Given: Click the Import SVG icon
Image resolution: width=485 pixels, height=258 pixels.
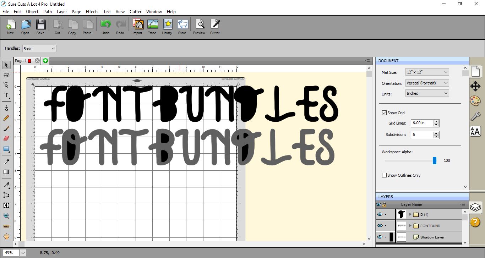Looking at the screenshot, I should 137,27.
